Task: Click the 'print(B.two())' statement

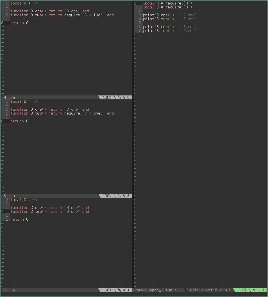Action: click(x=158, y=31)
